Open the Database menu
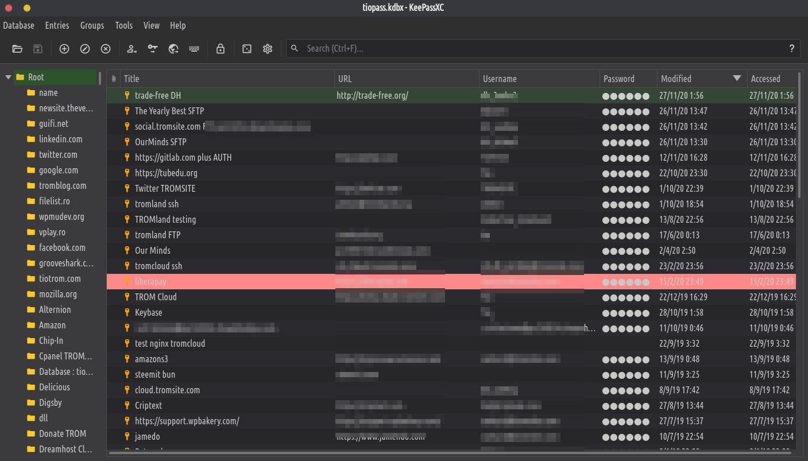Viewport: 808px width, 461px height. coord(19,25)
